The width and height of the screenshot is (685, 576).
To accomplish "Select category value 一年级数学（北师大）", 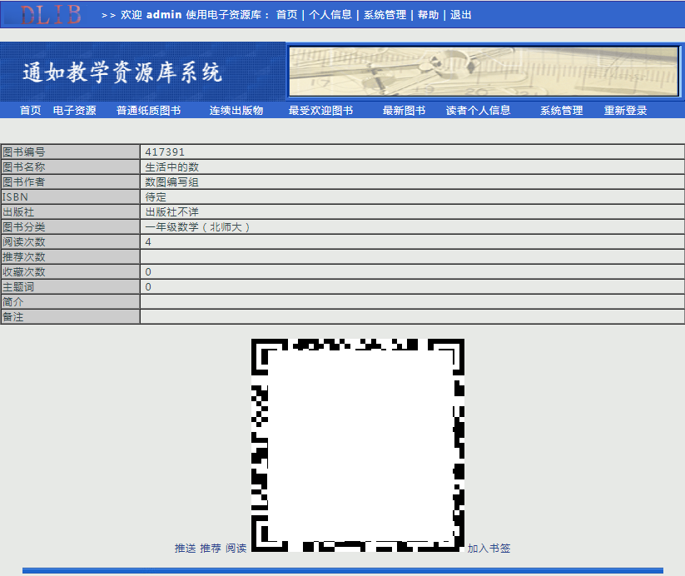I will (x=197, y=226).
